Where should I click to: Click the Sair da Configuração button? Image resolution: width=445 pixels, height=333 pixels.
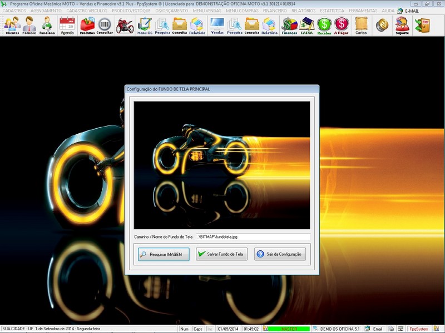(x=280, y=254)
